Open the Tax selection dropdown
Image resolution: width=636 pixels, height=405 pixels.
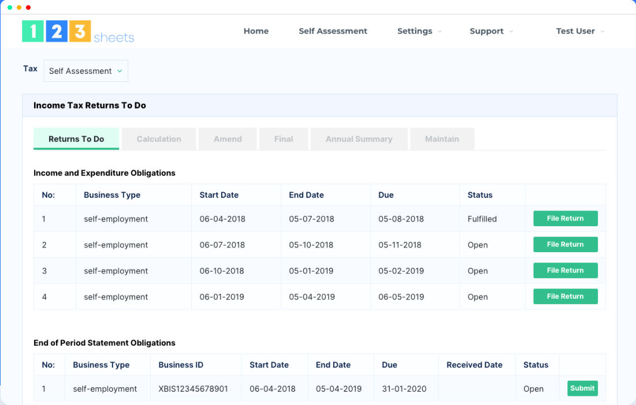pos(85,70)
